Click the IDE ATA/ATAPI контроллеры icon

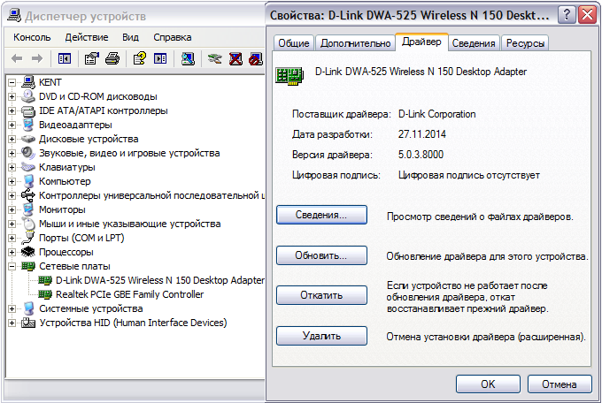tap(28, 110)
